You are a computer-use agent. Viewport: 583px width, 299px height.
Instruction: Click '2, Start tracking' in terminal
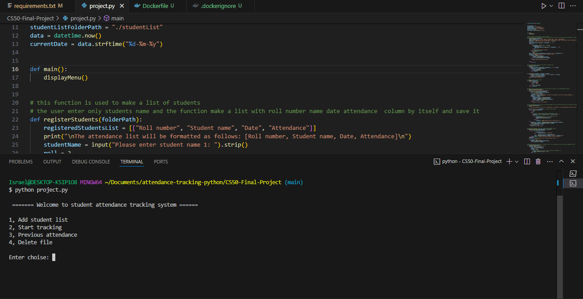35,227
